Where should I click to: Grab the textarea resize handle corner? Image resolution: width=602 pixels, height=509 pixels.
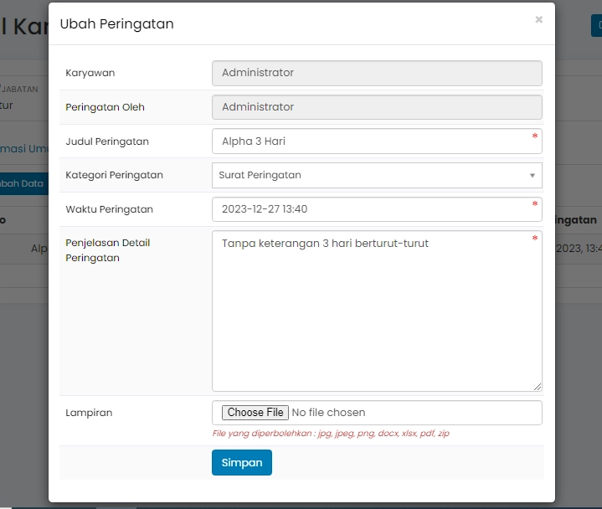[x=537, y=386]
